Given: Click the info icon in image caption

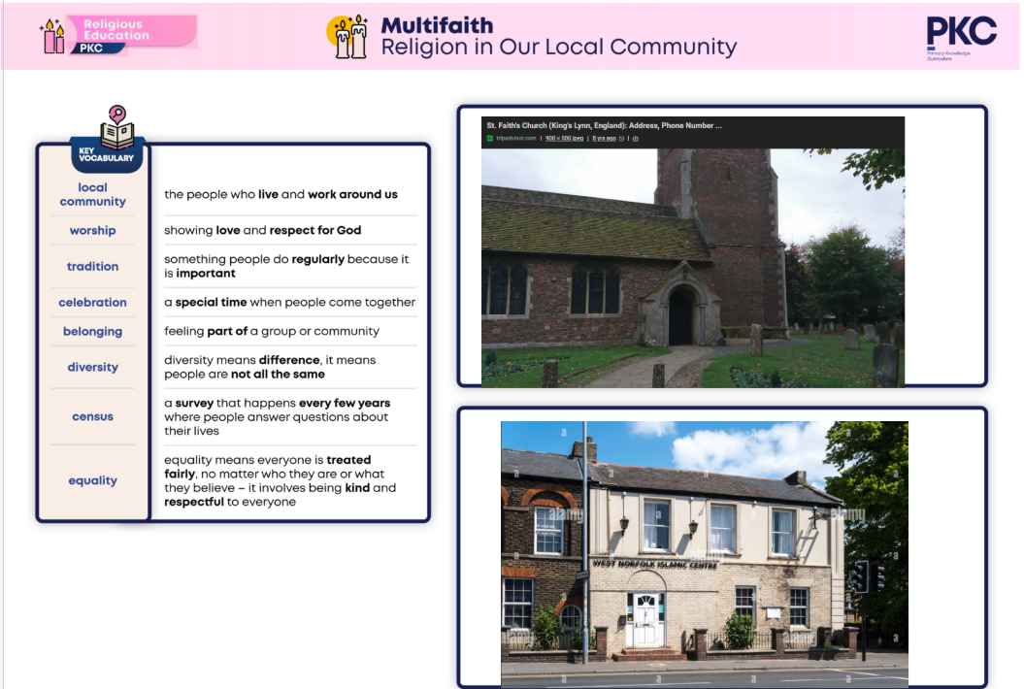Looking at the screenshot, I should tap(636, 139).
